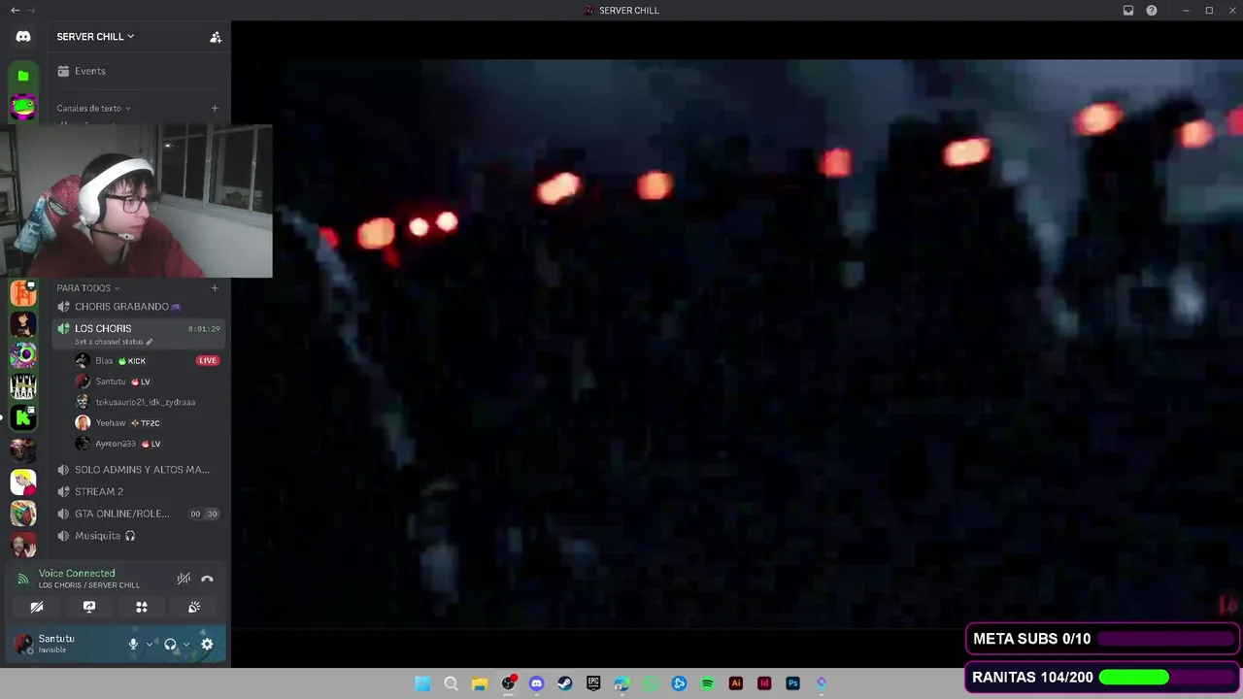Create a channel in PARA TODOS
1243x699 pixels.
pyautogui.click(x=215, y=288)
